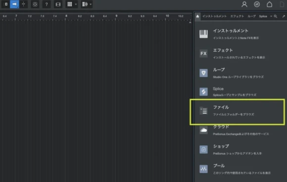Click the leftmost toolbar toggle icon

pyautogui.click(x=6, y=4)
